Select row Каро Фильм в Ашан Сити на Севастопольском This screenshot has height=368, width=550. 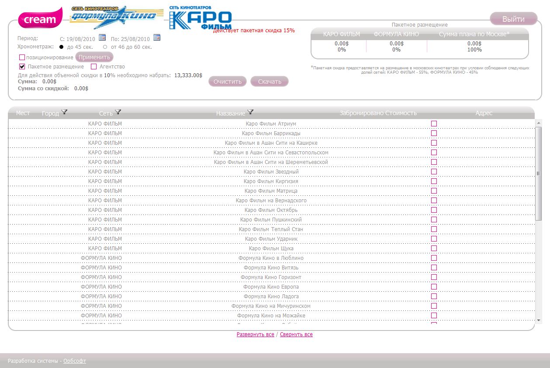271,153
